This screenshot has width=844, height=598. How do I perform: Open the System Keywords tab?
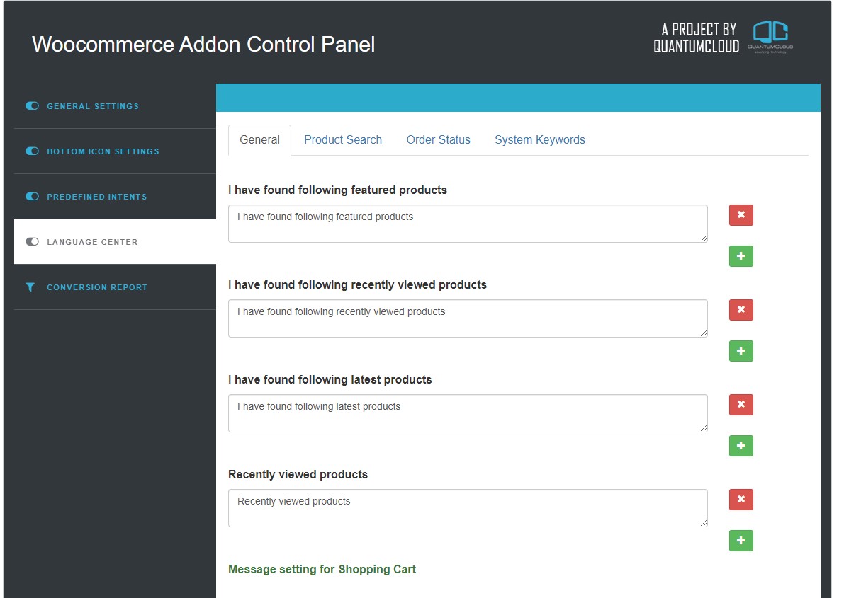click(x=540, y=140)
